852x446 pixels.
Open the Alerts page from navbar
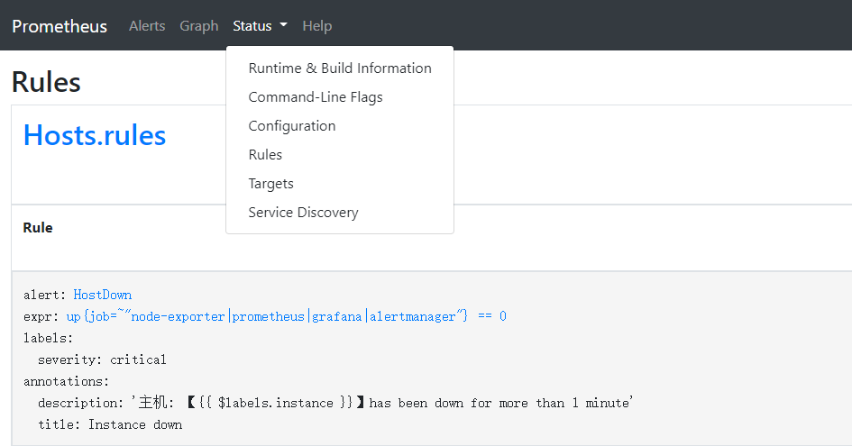coord(147,26)
